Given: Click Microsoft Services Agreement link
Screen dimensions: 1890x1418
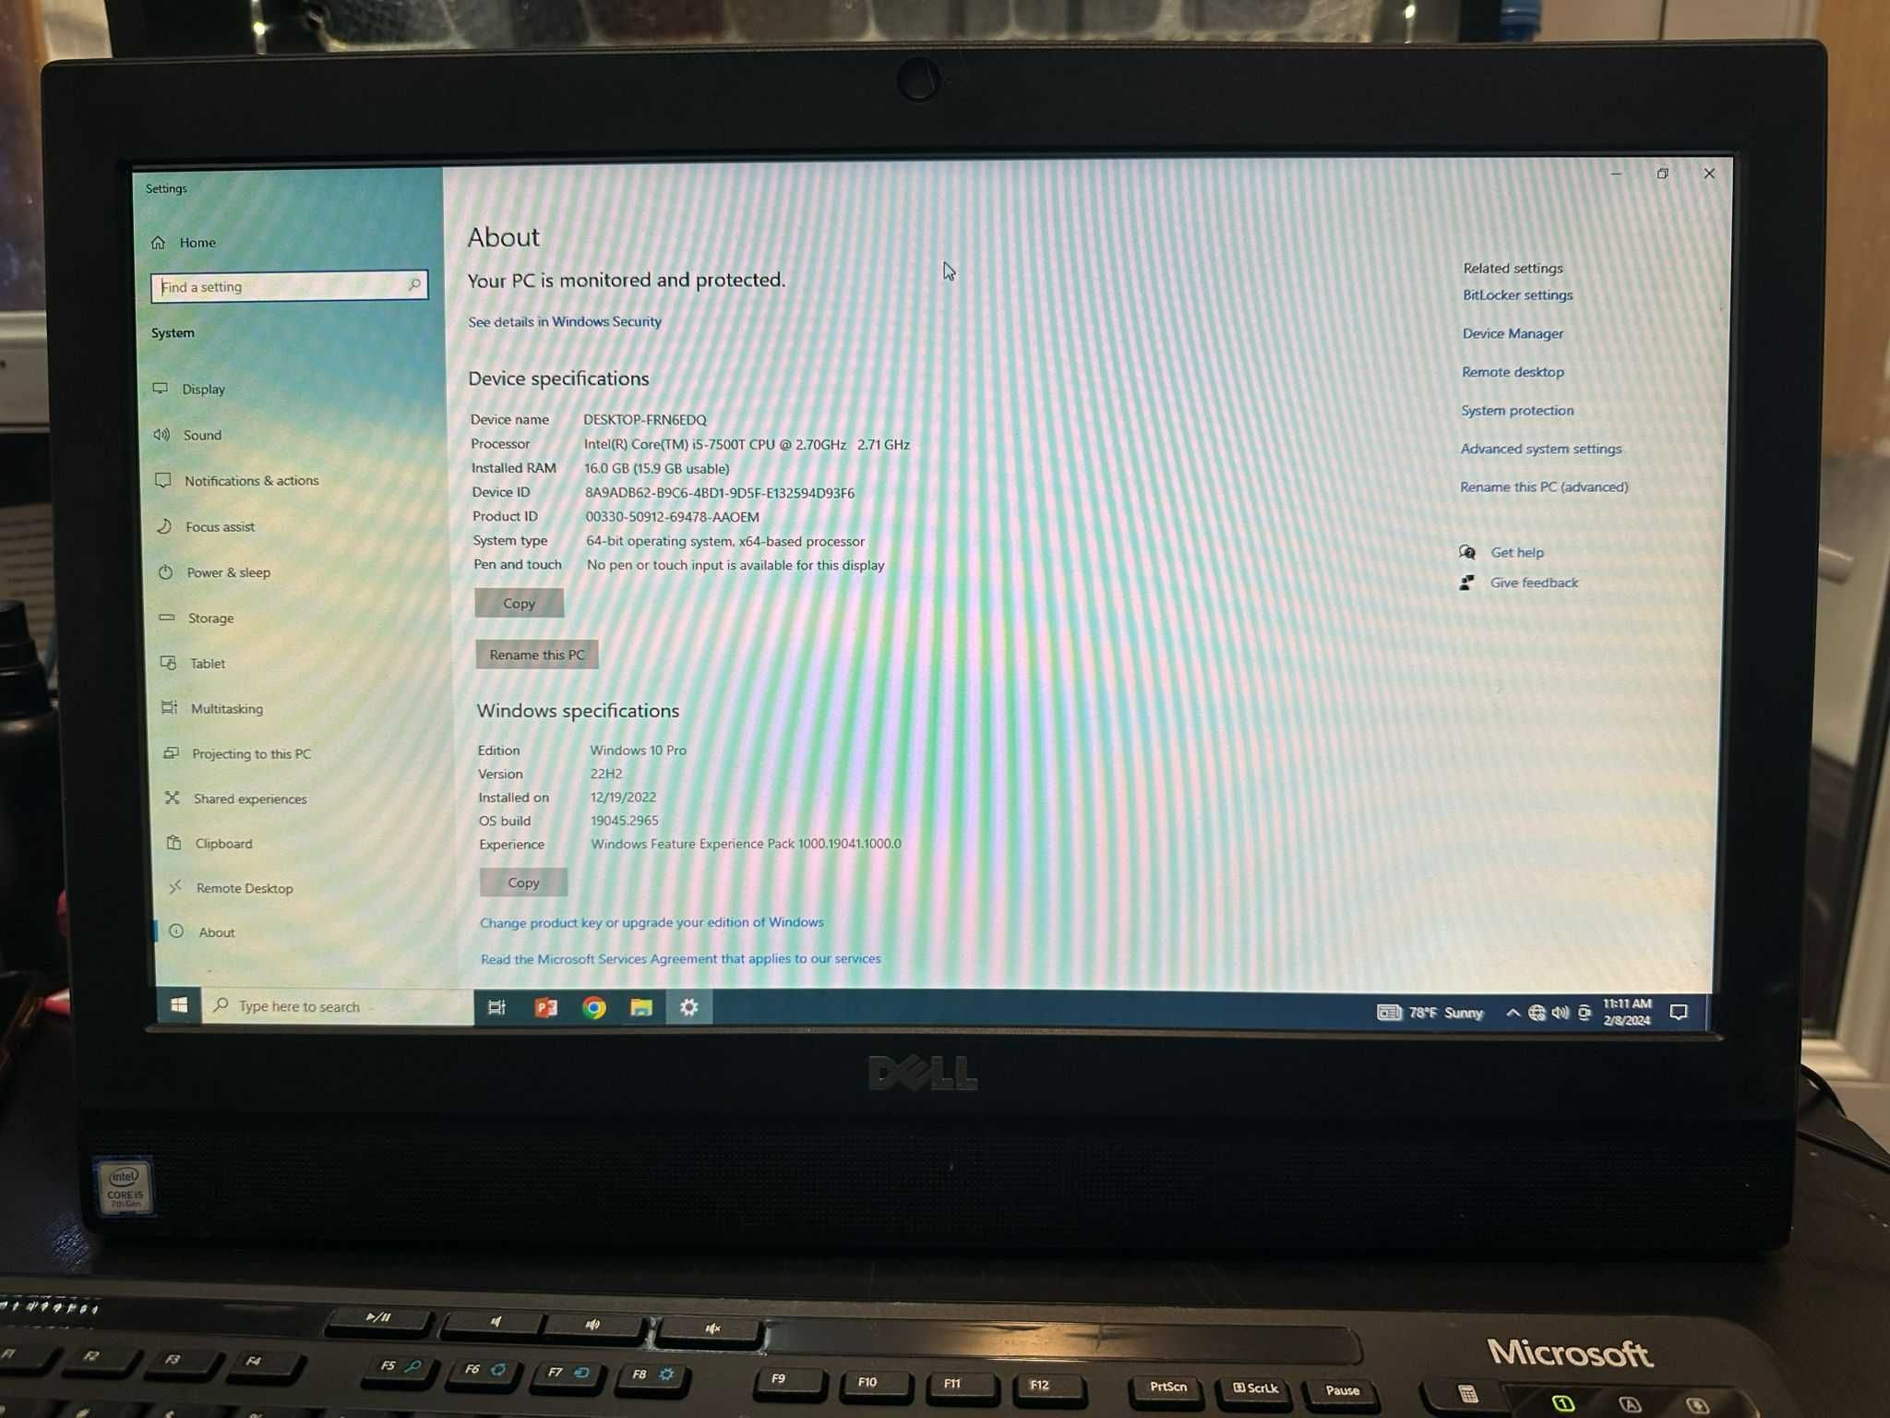Looking at the screenshot, I should [x=678, y=957].
